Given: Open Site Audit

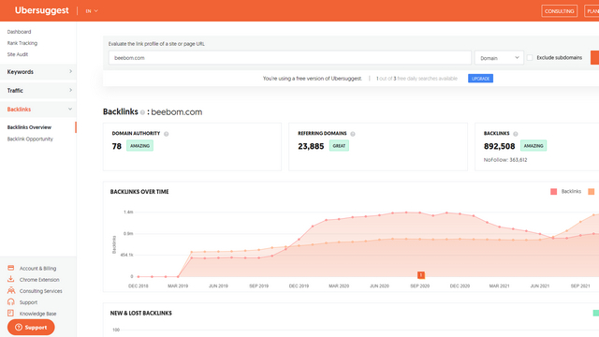Looking at the screenshot, I should coord(18,54).
